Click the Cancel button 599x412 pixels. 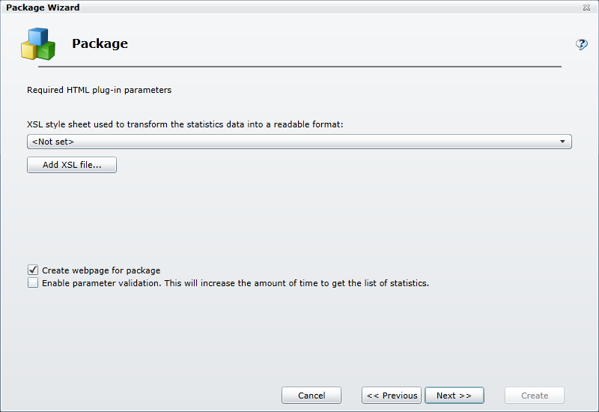tap(311, 396)
